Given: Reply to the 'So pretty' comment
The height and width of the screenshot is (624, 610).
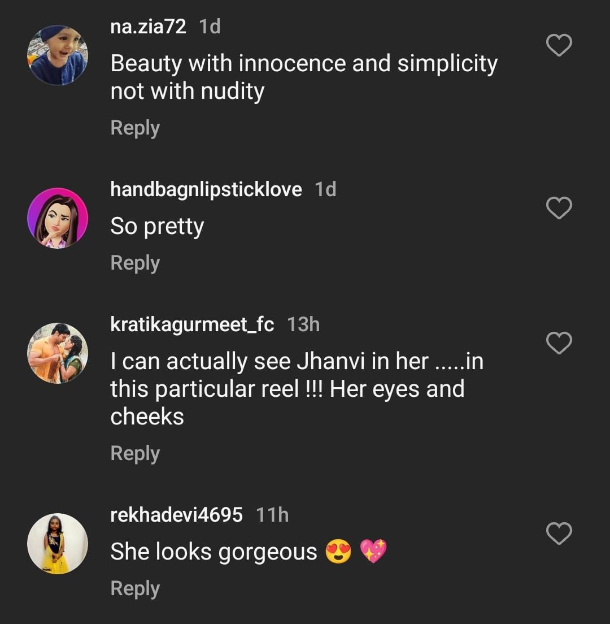Looking at the screenshot, I should [x=135, y=263].
